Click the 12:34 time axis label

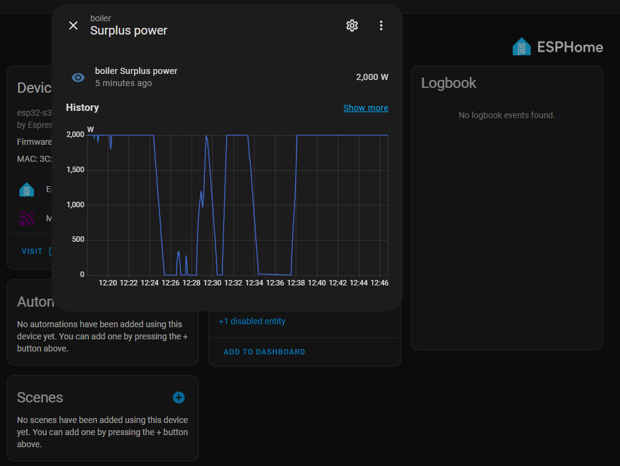click(x=255, y=283)
